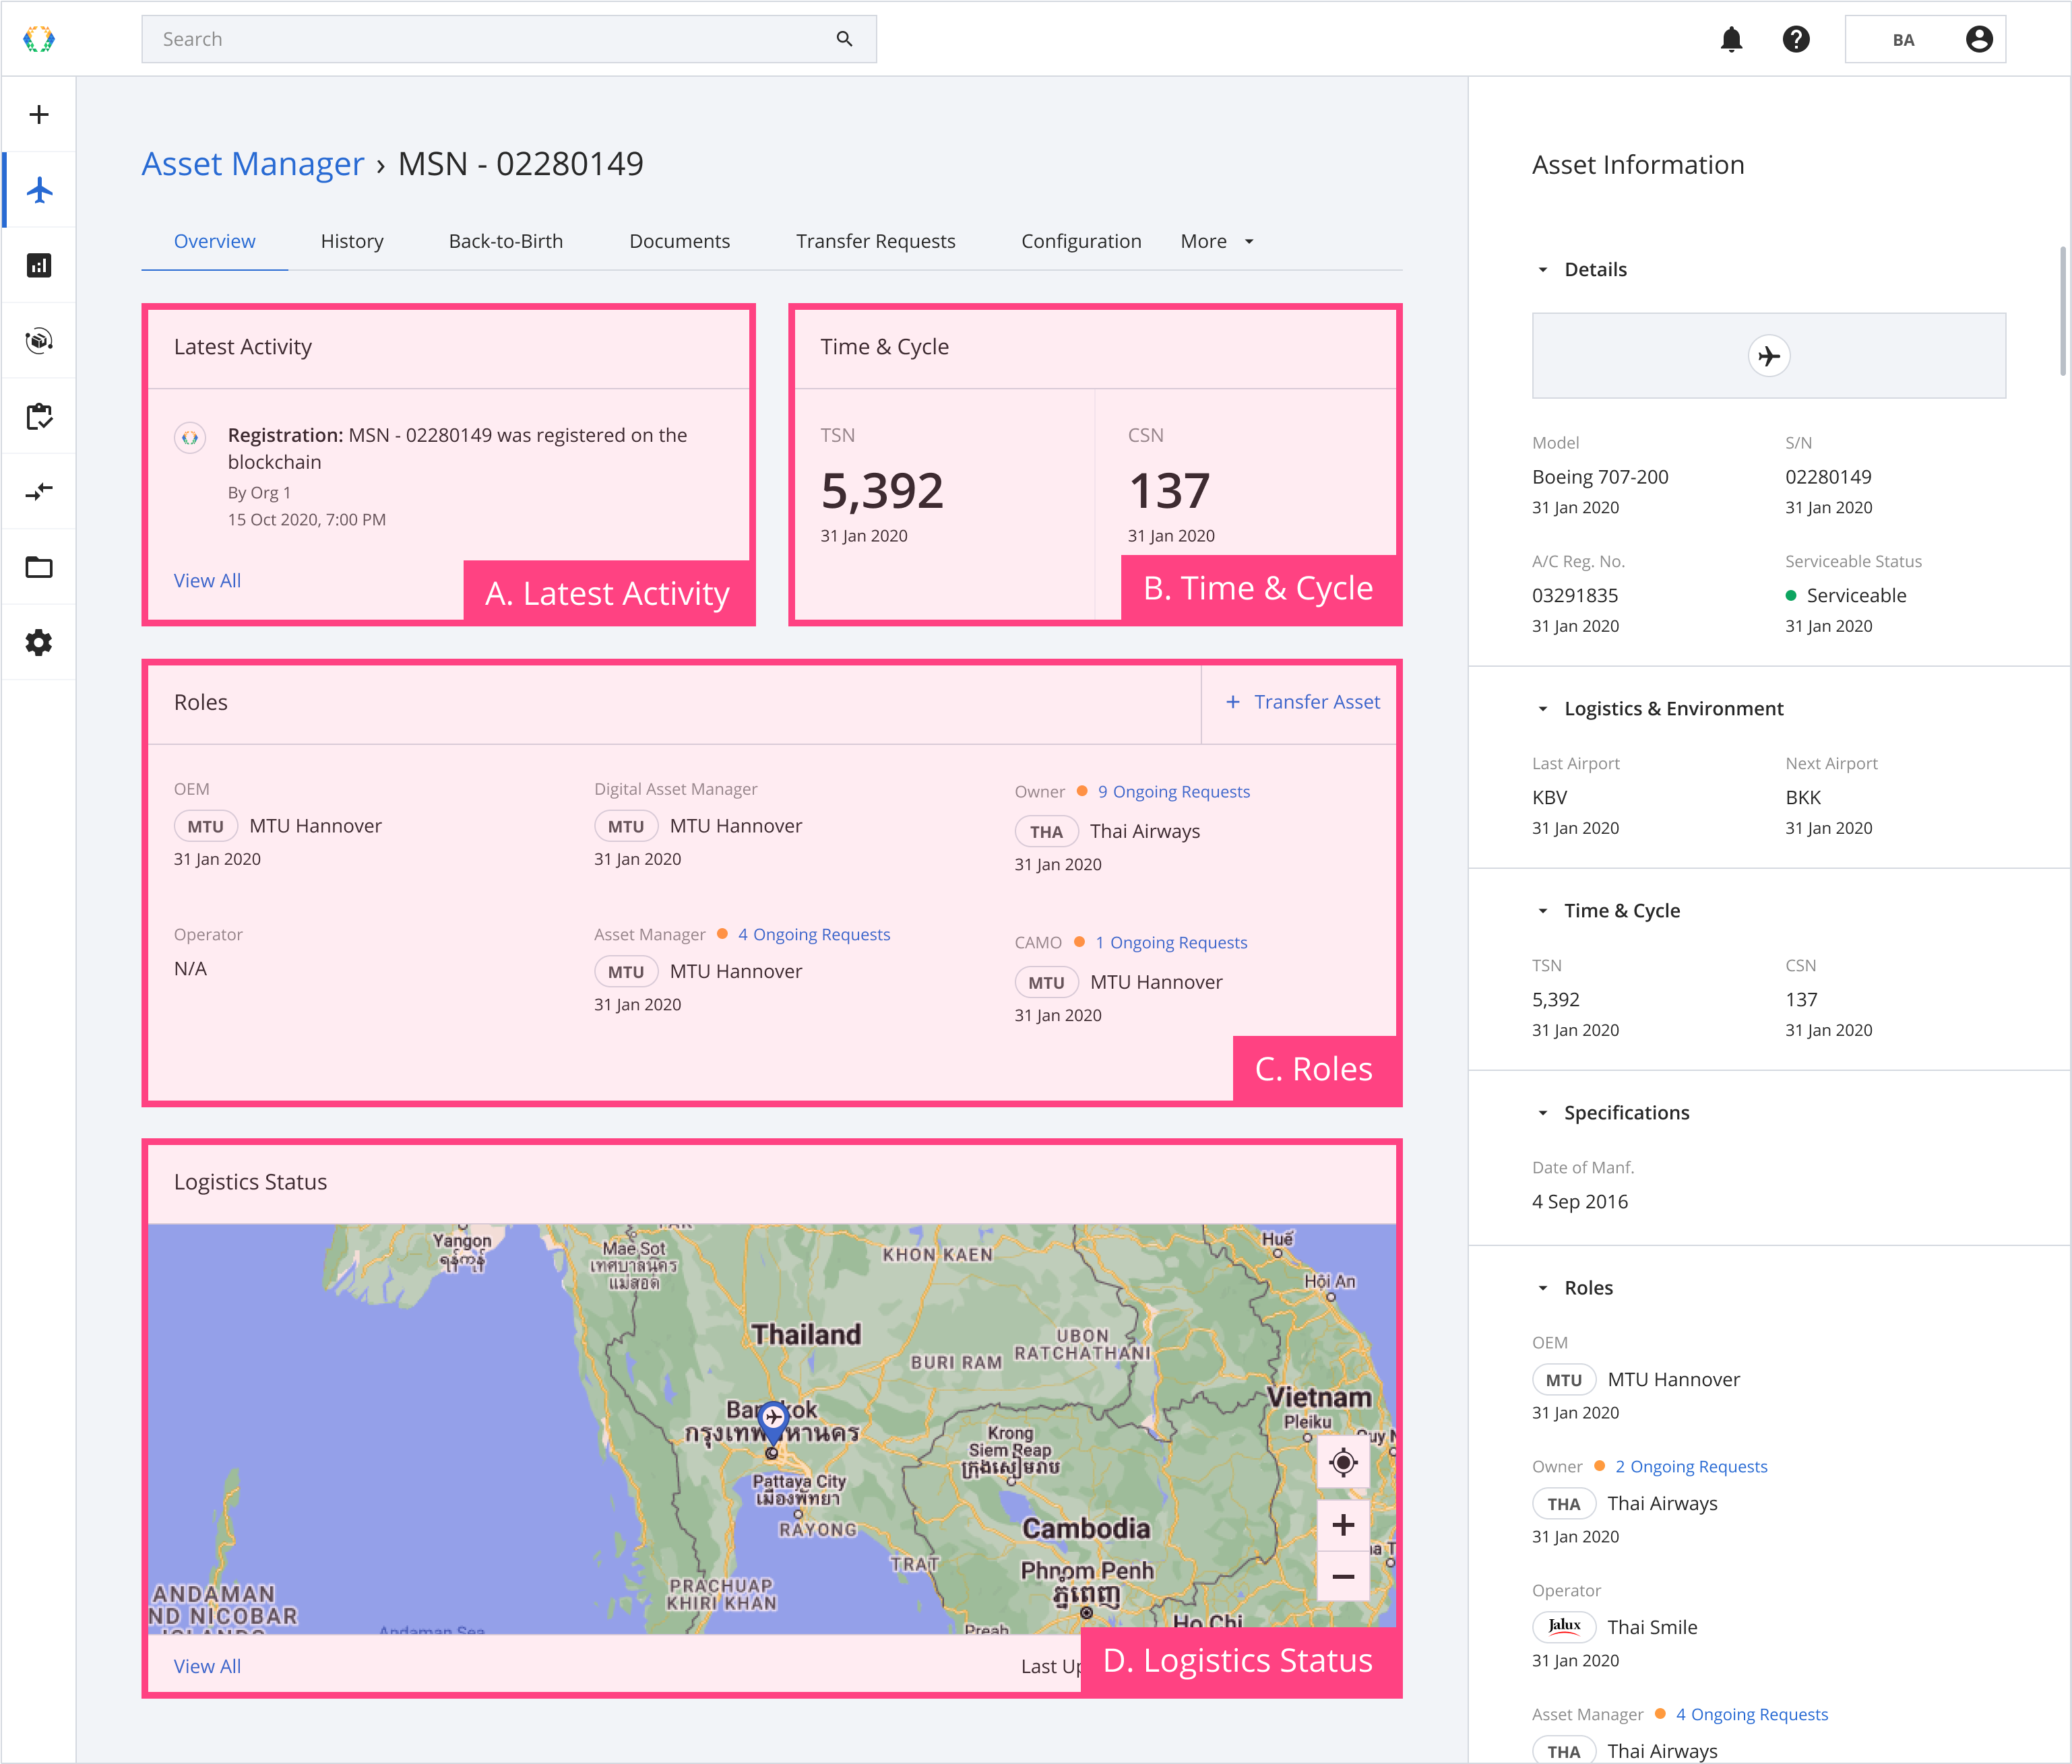The image size is (2072, 1764).
Task: Open the Configuration tab
Action: pyautogui.click(x=1081, y=241)
